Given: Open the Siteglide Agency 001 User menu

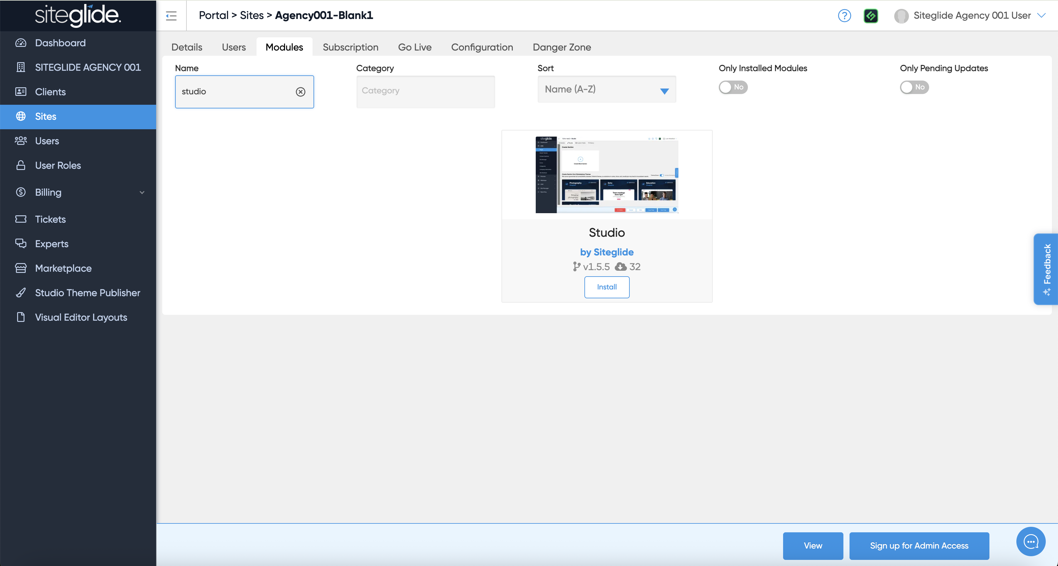Looking at the screenshot, I should point(971,16).
